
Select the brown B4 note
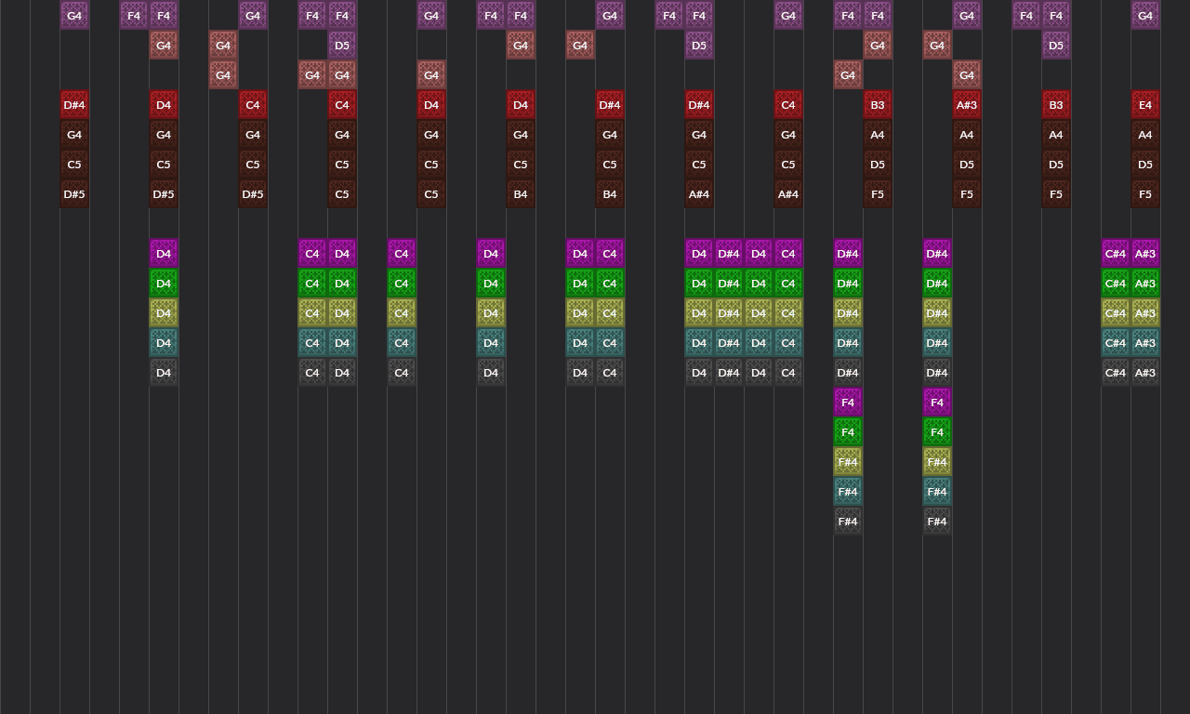(x=521, y=194)
